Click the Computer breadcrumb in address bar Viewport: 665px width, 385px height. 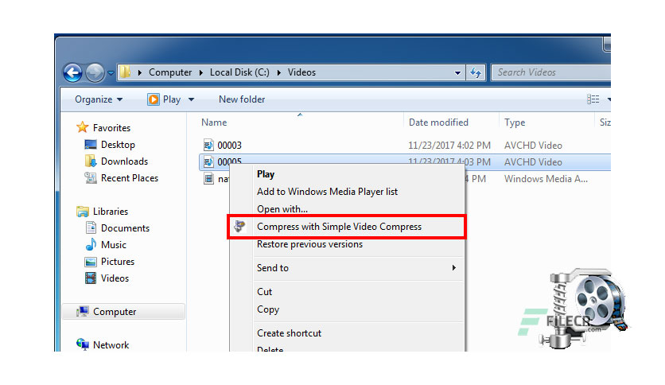[x=170, y=72]
